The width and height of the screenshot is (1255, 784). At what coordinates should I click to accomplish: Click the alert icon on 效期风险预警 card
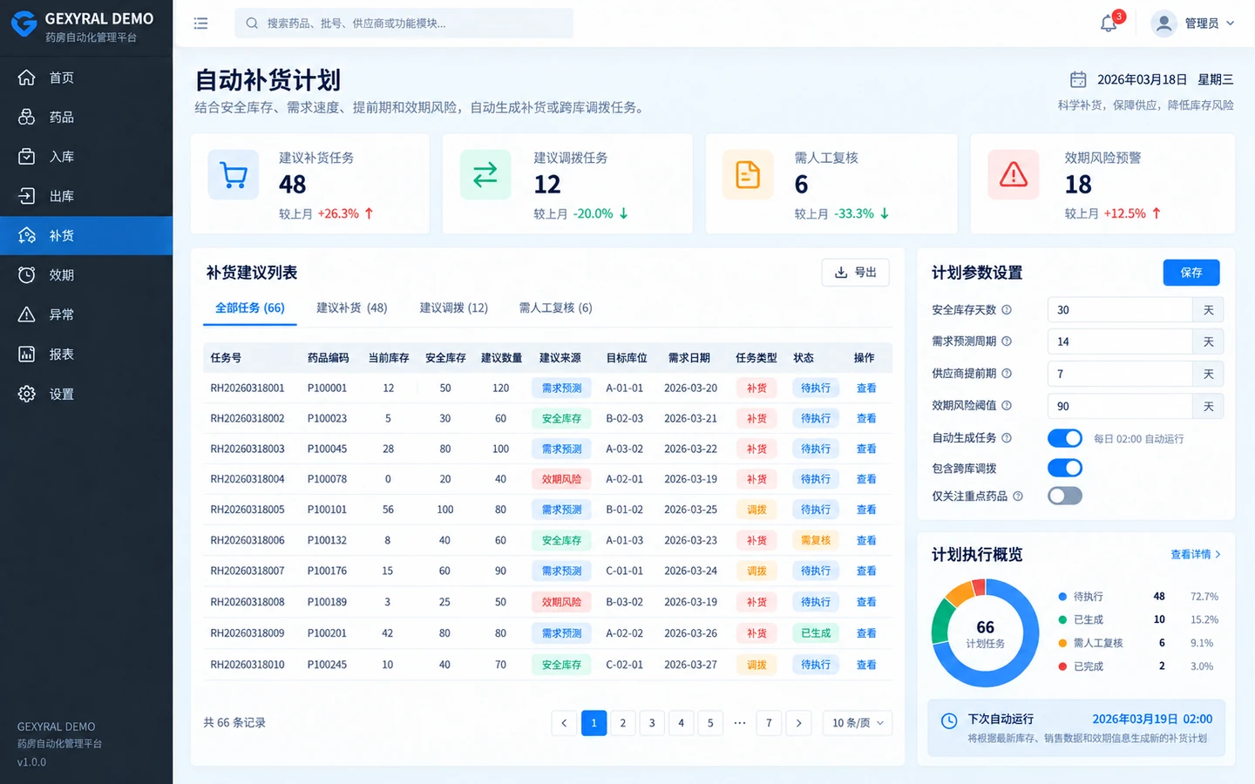[x=1014, y=175]
